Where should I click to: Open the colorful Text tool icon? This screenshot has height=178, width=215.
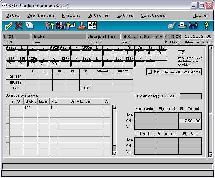click(x=49, y=26)
